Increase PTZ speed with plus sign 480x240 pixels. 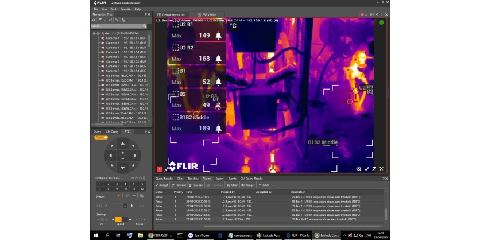(x=130, y=219)
